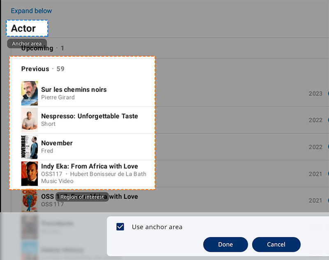Expand the Upcoming credits section

tap(37, 49)
